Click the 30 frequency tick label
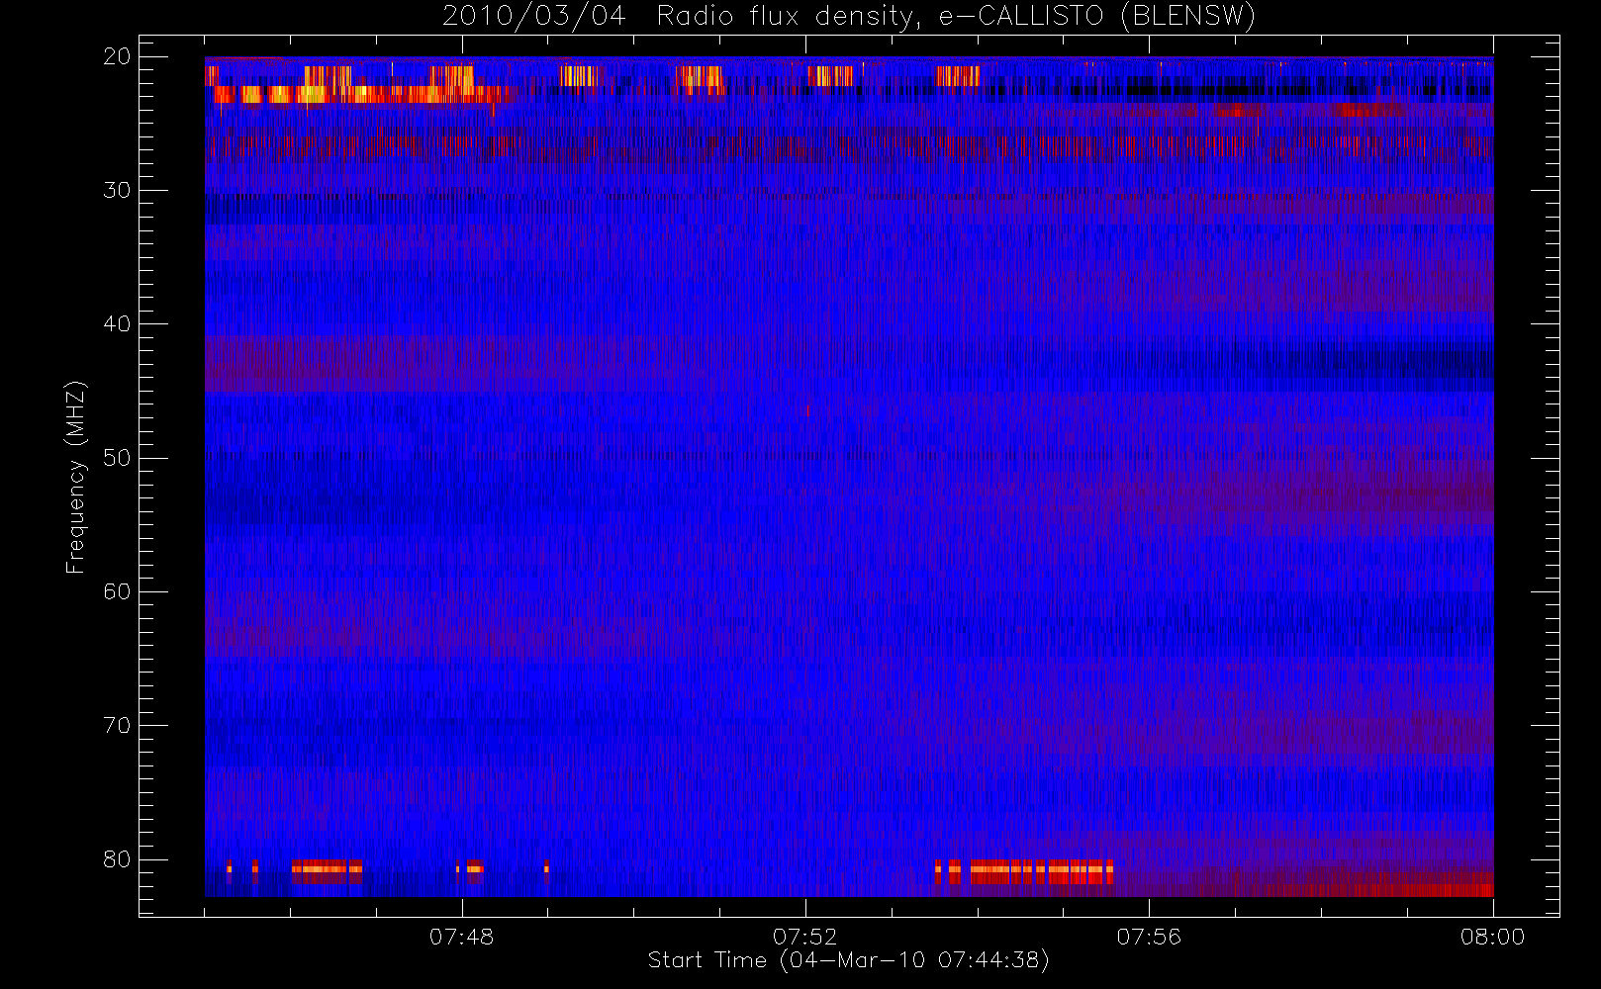 (117, 190)
